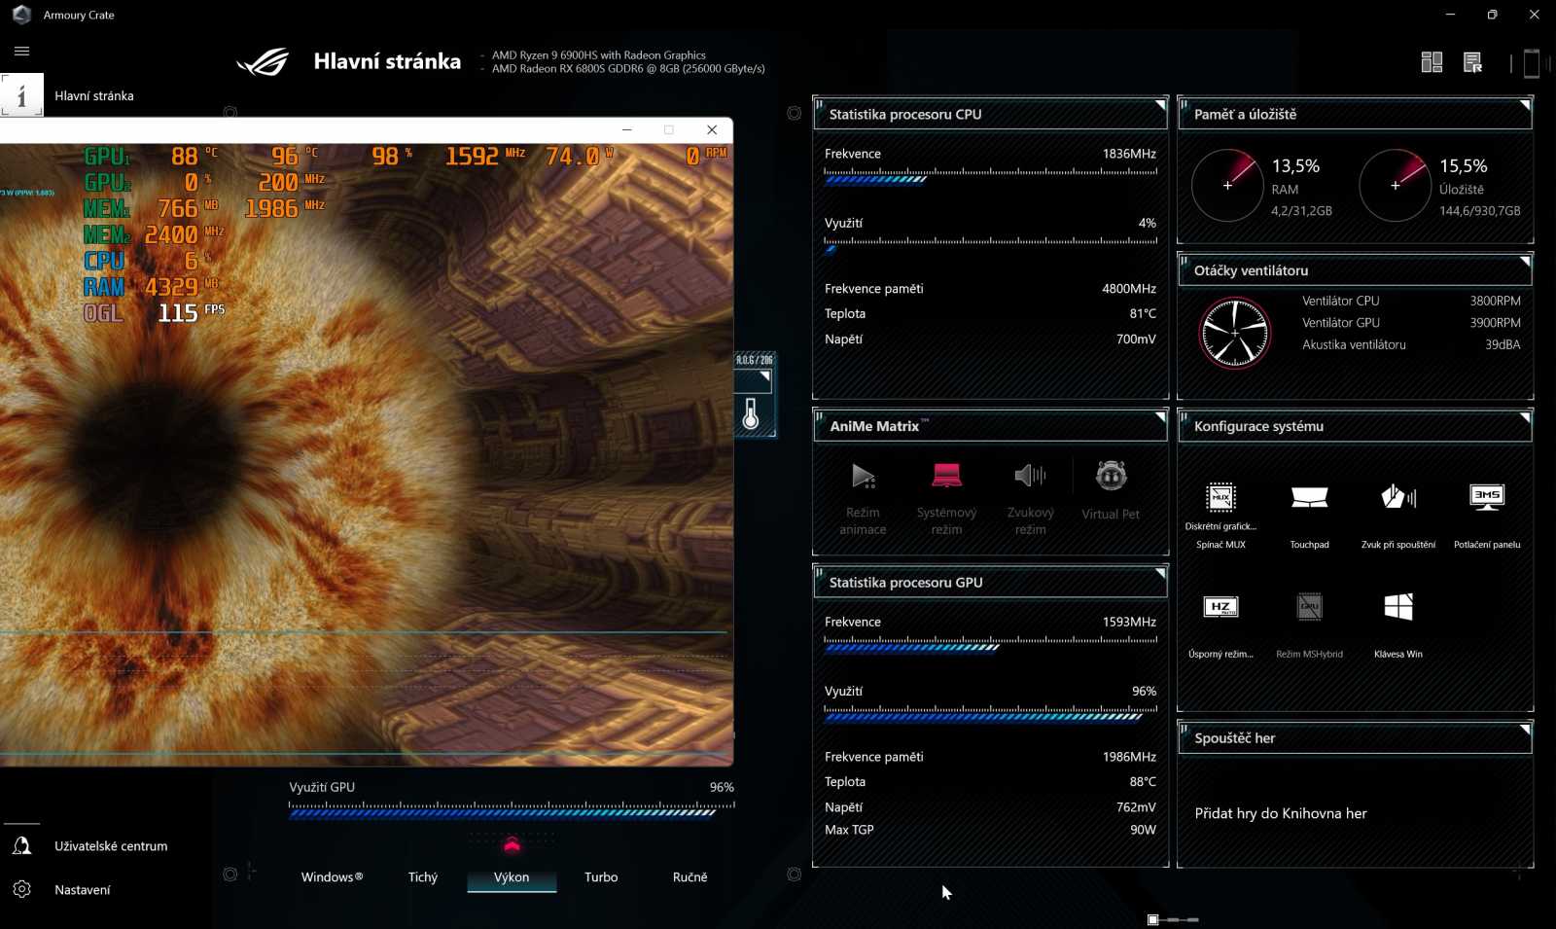
Task: Click the GPU Využití bar in GPU statistics panel
Action: 990,713
